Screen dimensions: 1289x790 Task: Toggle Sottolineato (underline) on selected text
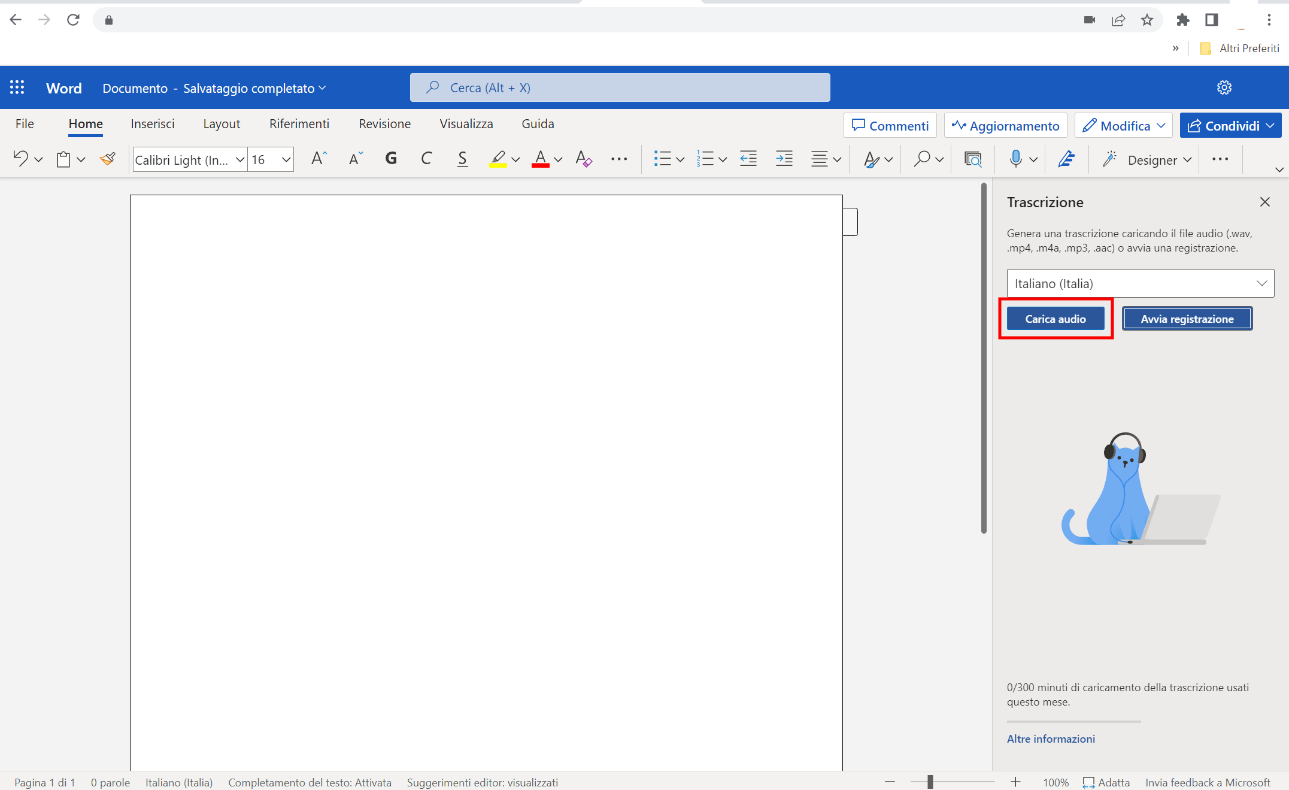coord(462,159)
